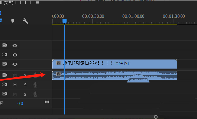
Task: Hide the second video track with its eye icon
Action: click(x=15, y=55)
